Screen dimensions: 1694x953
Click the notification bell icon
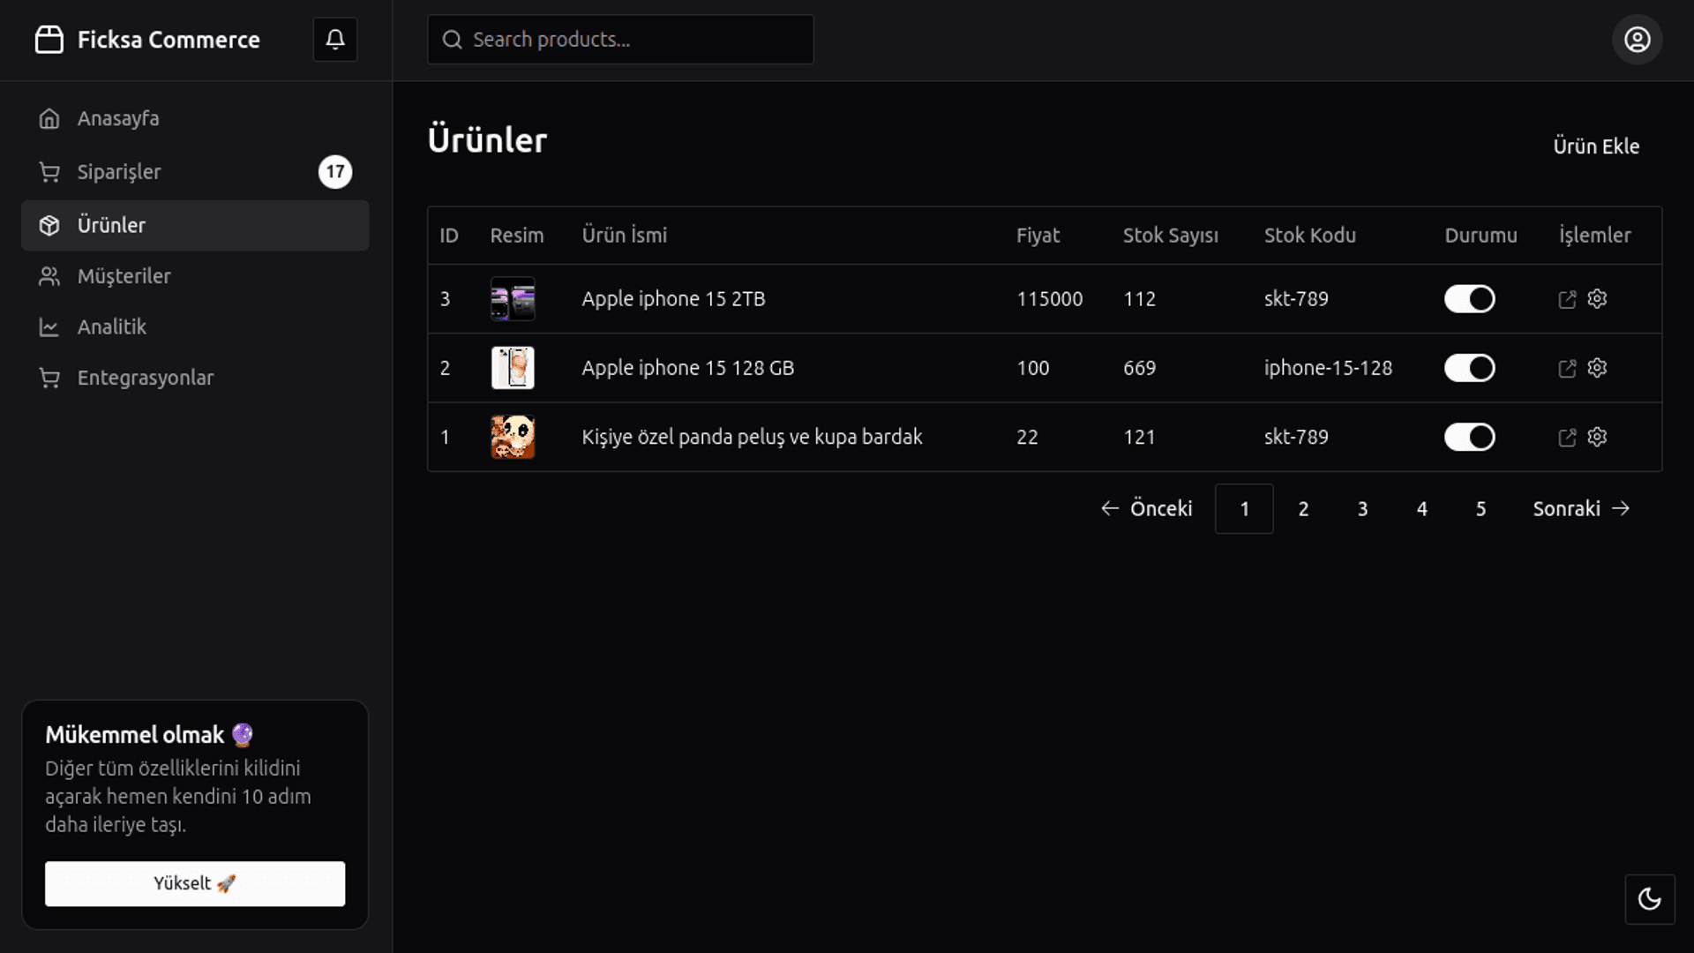[335, 40]
